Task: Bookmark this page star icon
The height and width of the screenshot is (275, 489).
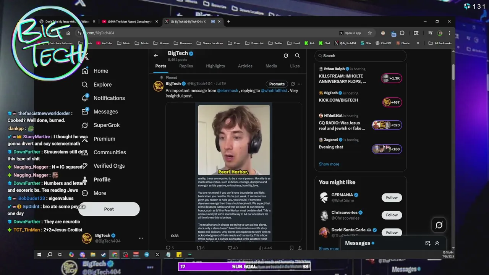Action: 370,33
